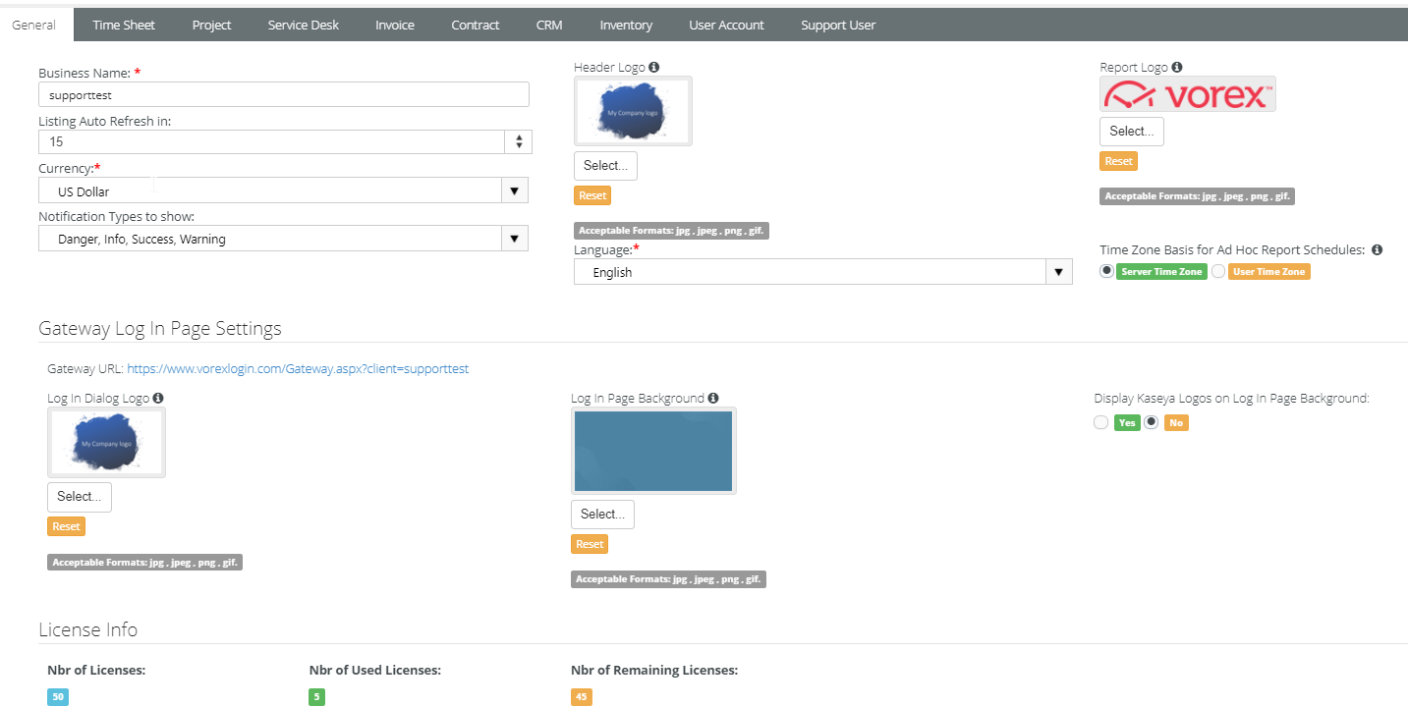Image resolution: width=1408 pixels, height=707 pixels.
Task: Click the Business Name text field
Action: pyautogui.click(x=283, y=94)
